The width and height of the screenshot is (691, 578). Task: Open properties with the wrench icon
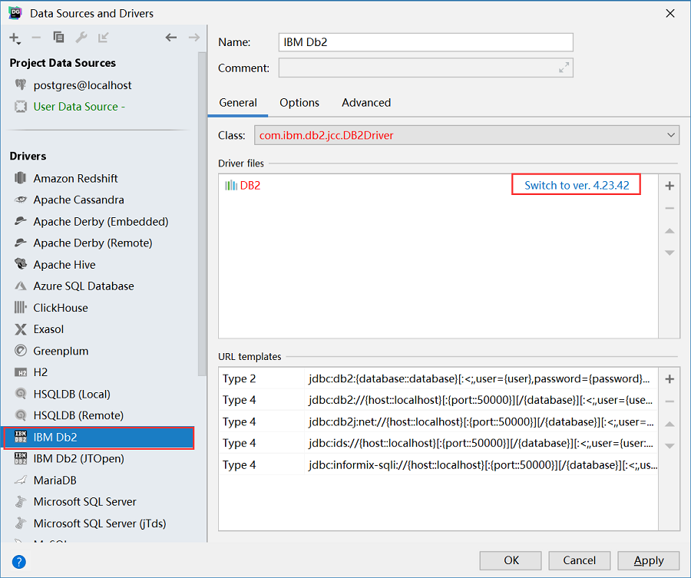[81, 37]
